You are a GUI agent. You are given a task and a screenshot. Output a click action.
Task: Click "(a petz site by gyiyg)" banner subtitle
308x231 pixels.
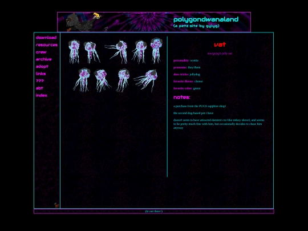click(x=196, y=26)
